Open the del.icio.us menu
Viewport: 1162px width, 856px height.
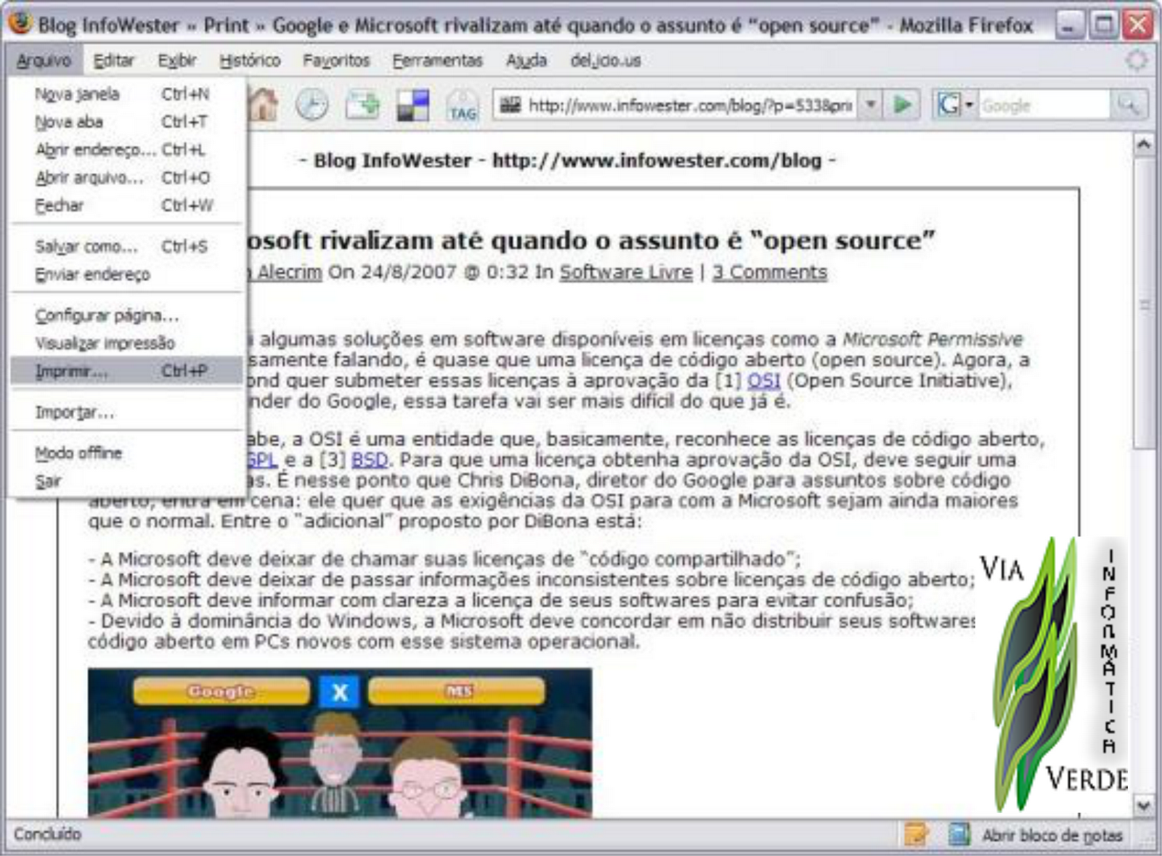pos(606,60)
